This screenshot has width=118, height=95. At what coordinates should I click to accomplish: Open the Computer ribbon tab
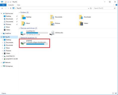coord(11,5)
